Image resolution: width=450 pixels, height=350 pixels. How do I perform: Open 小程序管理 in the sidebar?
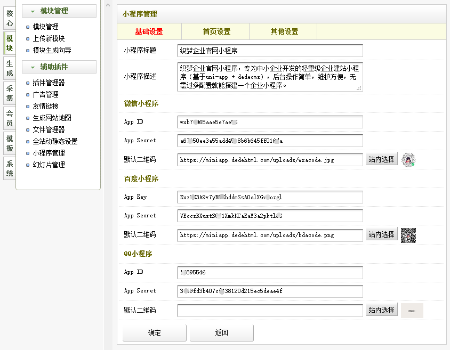point(49,153)
